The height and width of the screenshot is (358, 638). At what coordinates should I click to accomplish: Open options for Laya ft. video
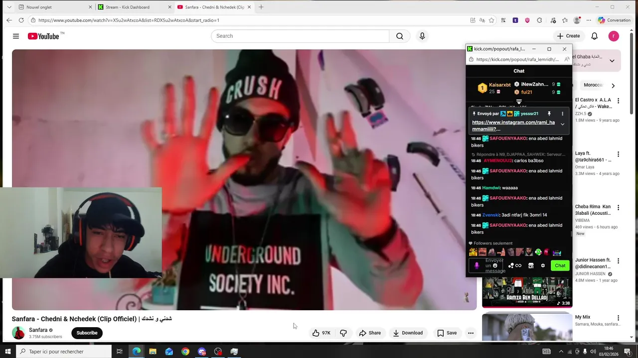coord(618,154)
